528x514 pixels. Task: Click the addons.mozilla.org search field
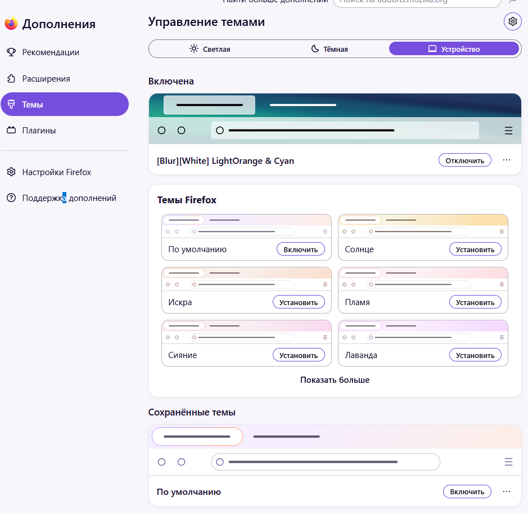[417, 3]
